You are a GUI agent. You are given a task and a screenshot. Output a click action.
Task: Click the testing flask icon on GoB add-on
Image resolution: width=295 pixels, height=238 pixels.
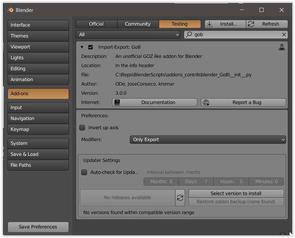282,47
